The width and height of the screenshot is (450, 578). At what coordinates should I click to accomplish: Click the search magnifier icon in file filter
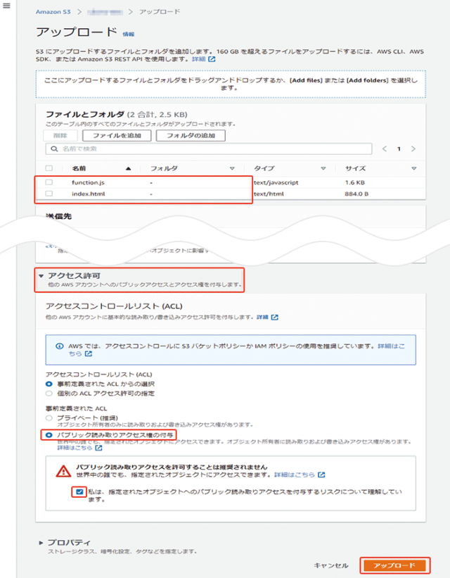pos(52,149)
